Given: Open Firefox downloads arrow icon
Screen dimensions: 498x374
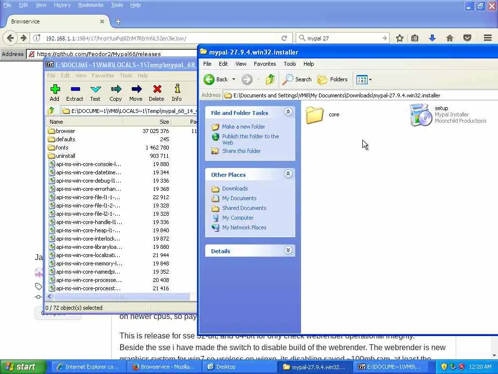Looking at the screenshot, I should (x=432, y=38).
